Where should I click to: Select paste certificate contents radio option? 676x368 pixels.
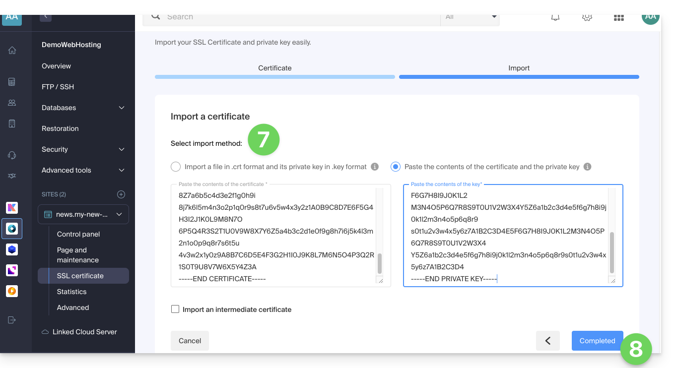click(396, 167)
